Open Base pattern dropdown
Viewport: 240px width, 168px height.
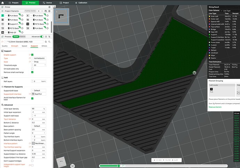coord(39,126)
